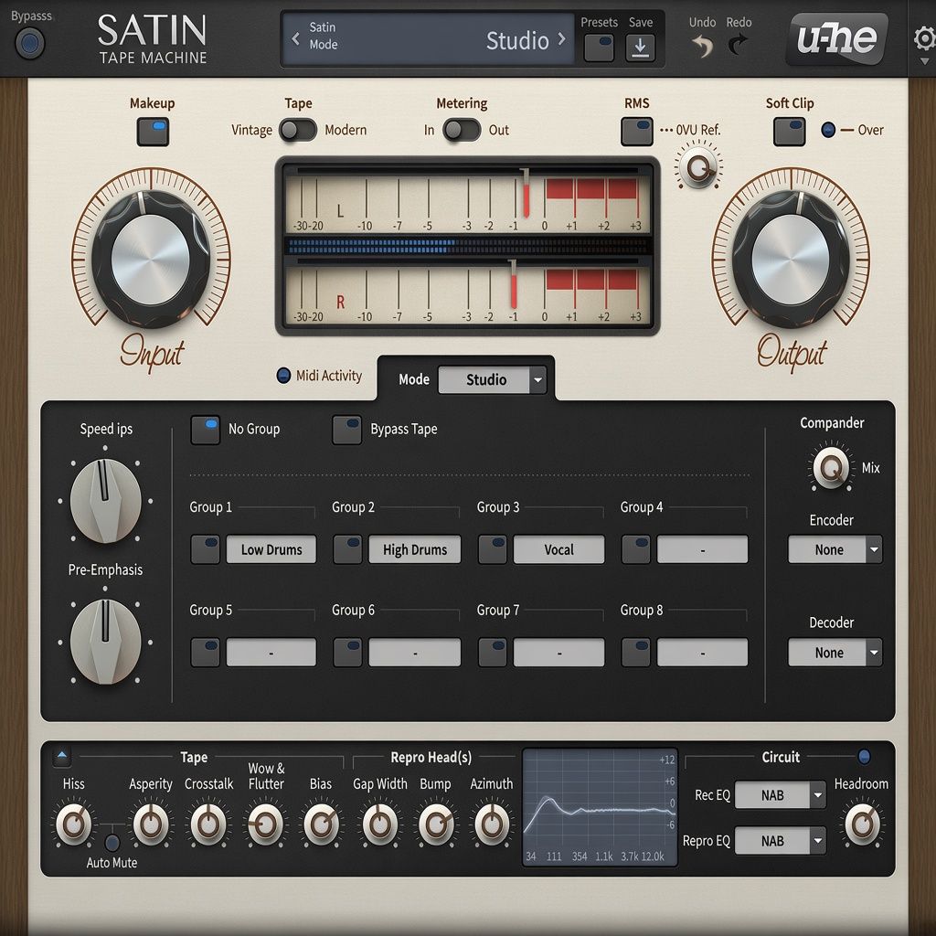
Task: Toggle the Group 4 button
Action: [636, 549]
